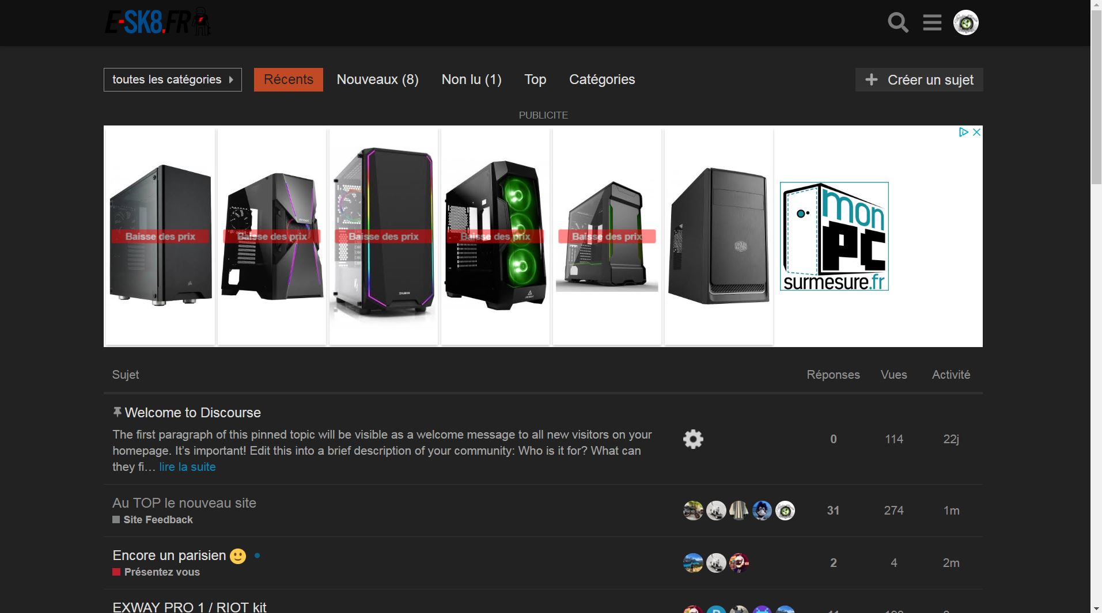1102x613 pixels.
Task: Click the RGB-edged case ad thumbnail
Action: [x=384, y=237]
